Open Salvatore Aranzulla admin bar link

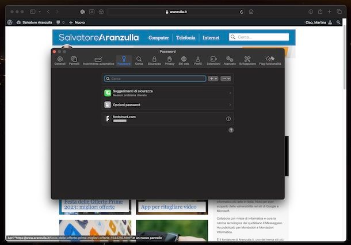pos(35,22)
